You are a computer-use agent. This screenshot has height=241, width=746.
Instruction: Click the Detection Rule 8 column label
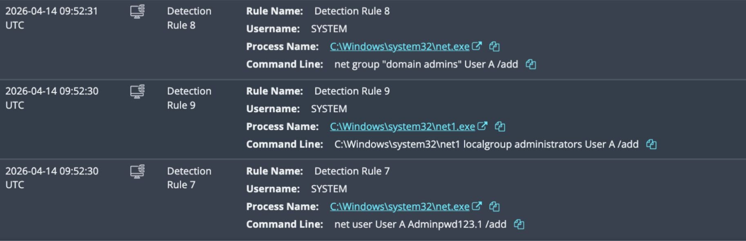click(189, 18)
